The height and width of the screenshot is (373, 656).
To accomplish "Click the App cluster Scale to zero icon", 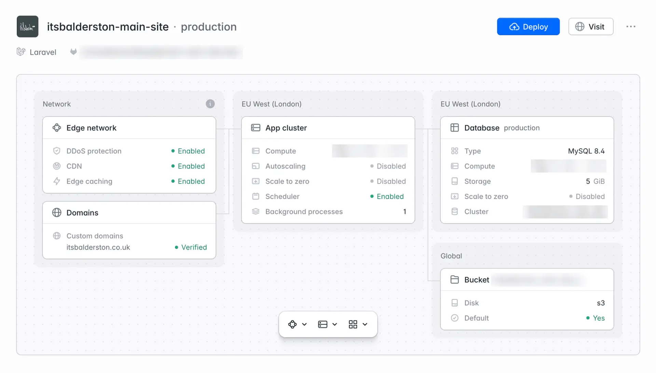I will pyautogui.click(x=256, y=181).
